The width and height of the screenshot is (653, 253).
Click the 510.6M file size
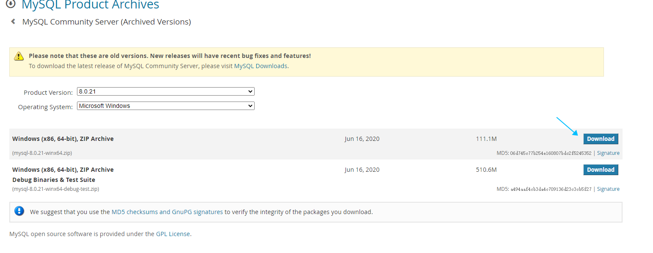coord(486,170)
